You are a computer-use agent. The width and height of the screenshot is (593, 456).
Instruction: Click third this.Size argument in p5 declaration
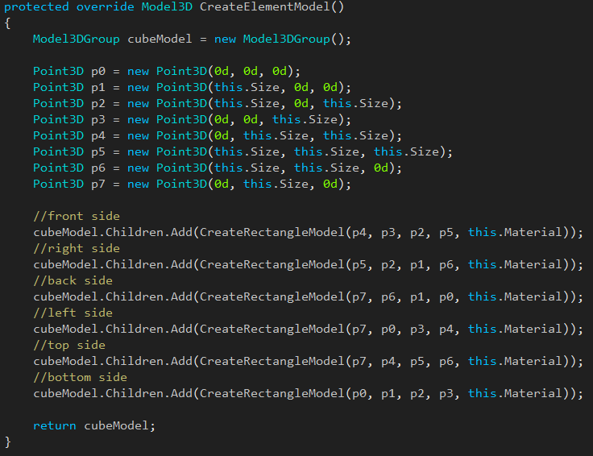[x=406, y=152]
